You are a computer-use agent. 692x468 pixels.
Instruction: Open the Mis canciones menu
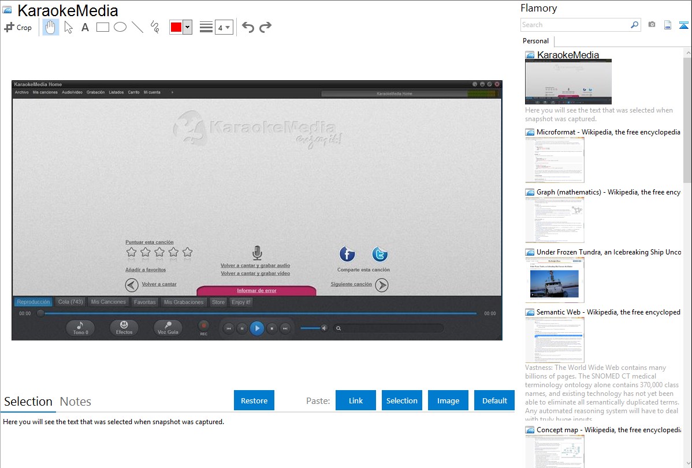pos(45,92)
